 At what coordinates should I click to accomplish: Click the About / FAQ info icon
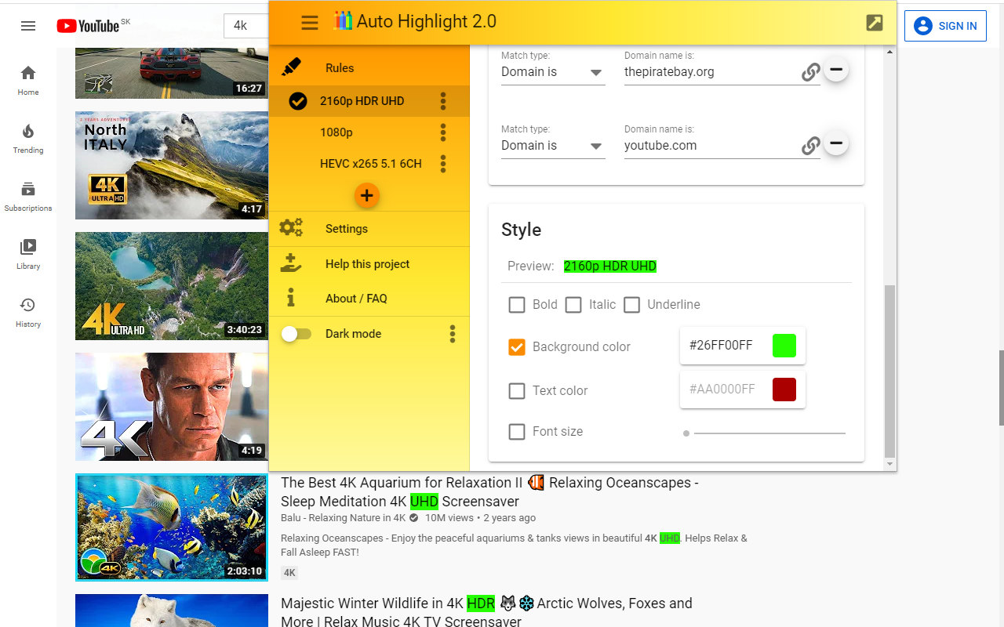point(291,298)
